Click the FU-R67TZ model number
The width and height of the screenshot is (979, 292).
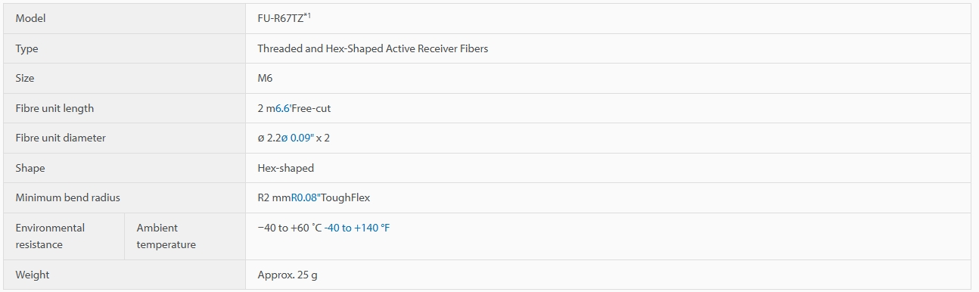pos(280,18)
